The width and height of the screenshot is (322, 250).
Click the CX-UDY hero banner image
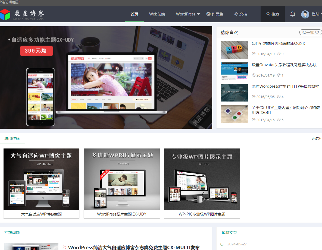point(106,78)
